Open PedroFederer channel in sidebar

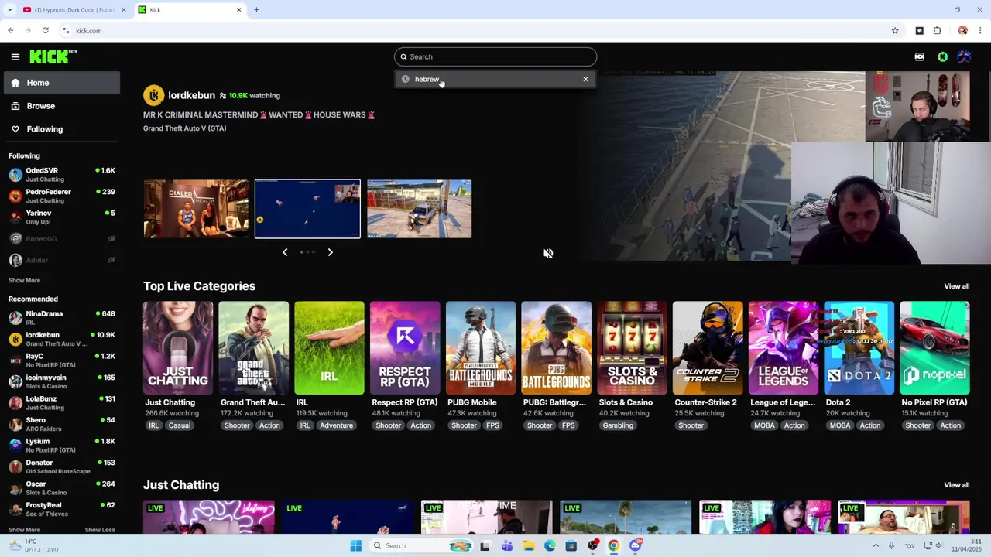[x=60, y=196]
